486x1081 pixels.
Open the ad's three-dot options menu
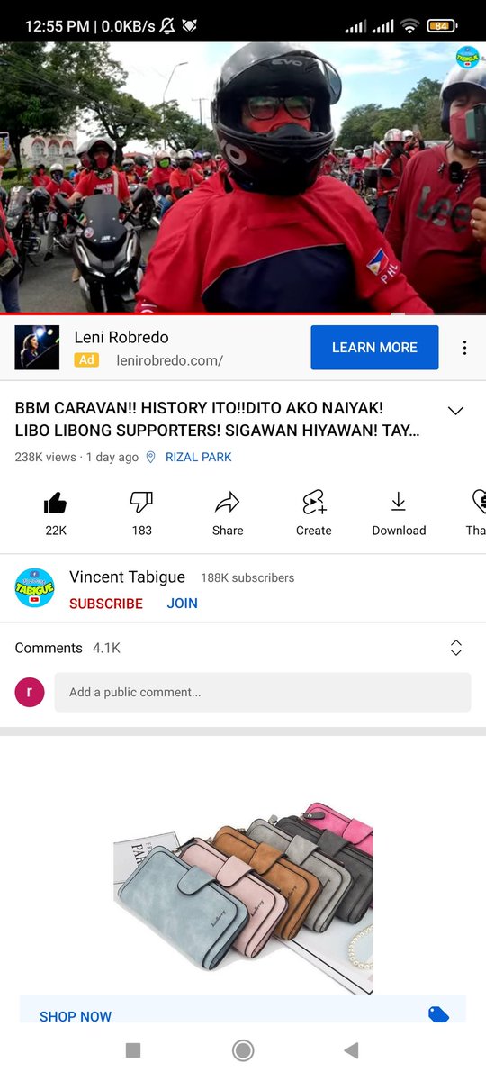point(464,348)
